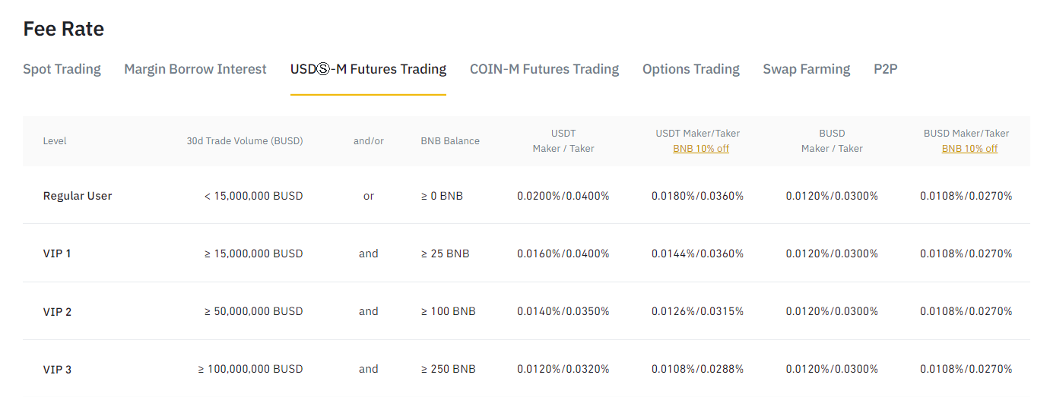Select the VIP 3 level row
Viewport: 1050px width, 397px height.
click(526, 369)
